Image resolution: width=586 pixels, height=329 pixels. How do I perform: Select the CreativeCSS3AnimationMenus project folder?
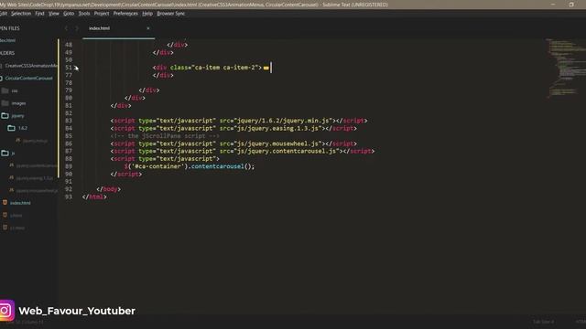(31, 66)
